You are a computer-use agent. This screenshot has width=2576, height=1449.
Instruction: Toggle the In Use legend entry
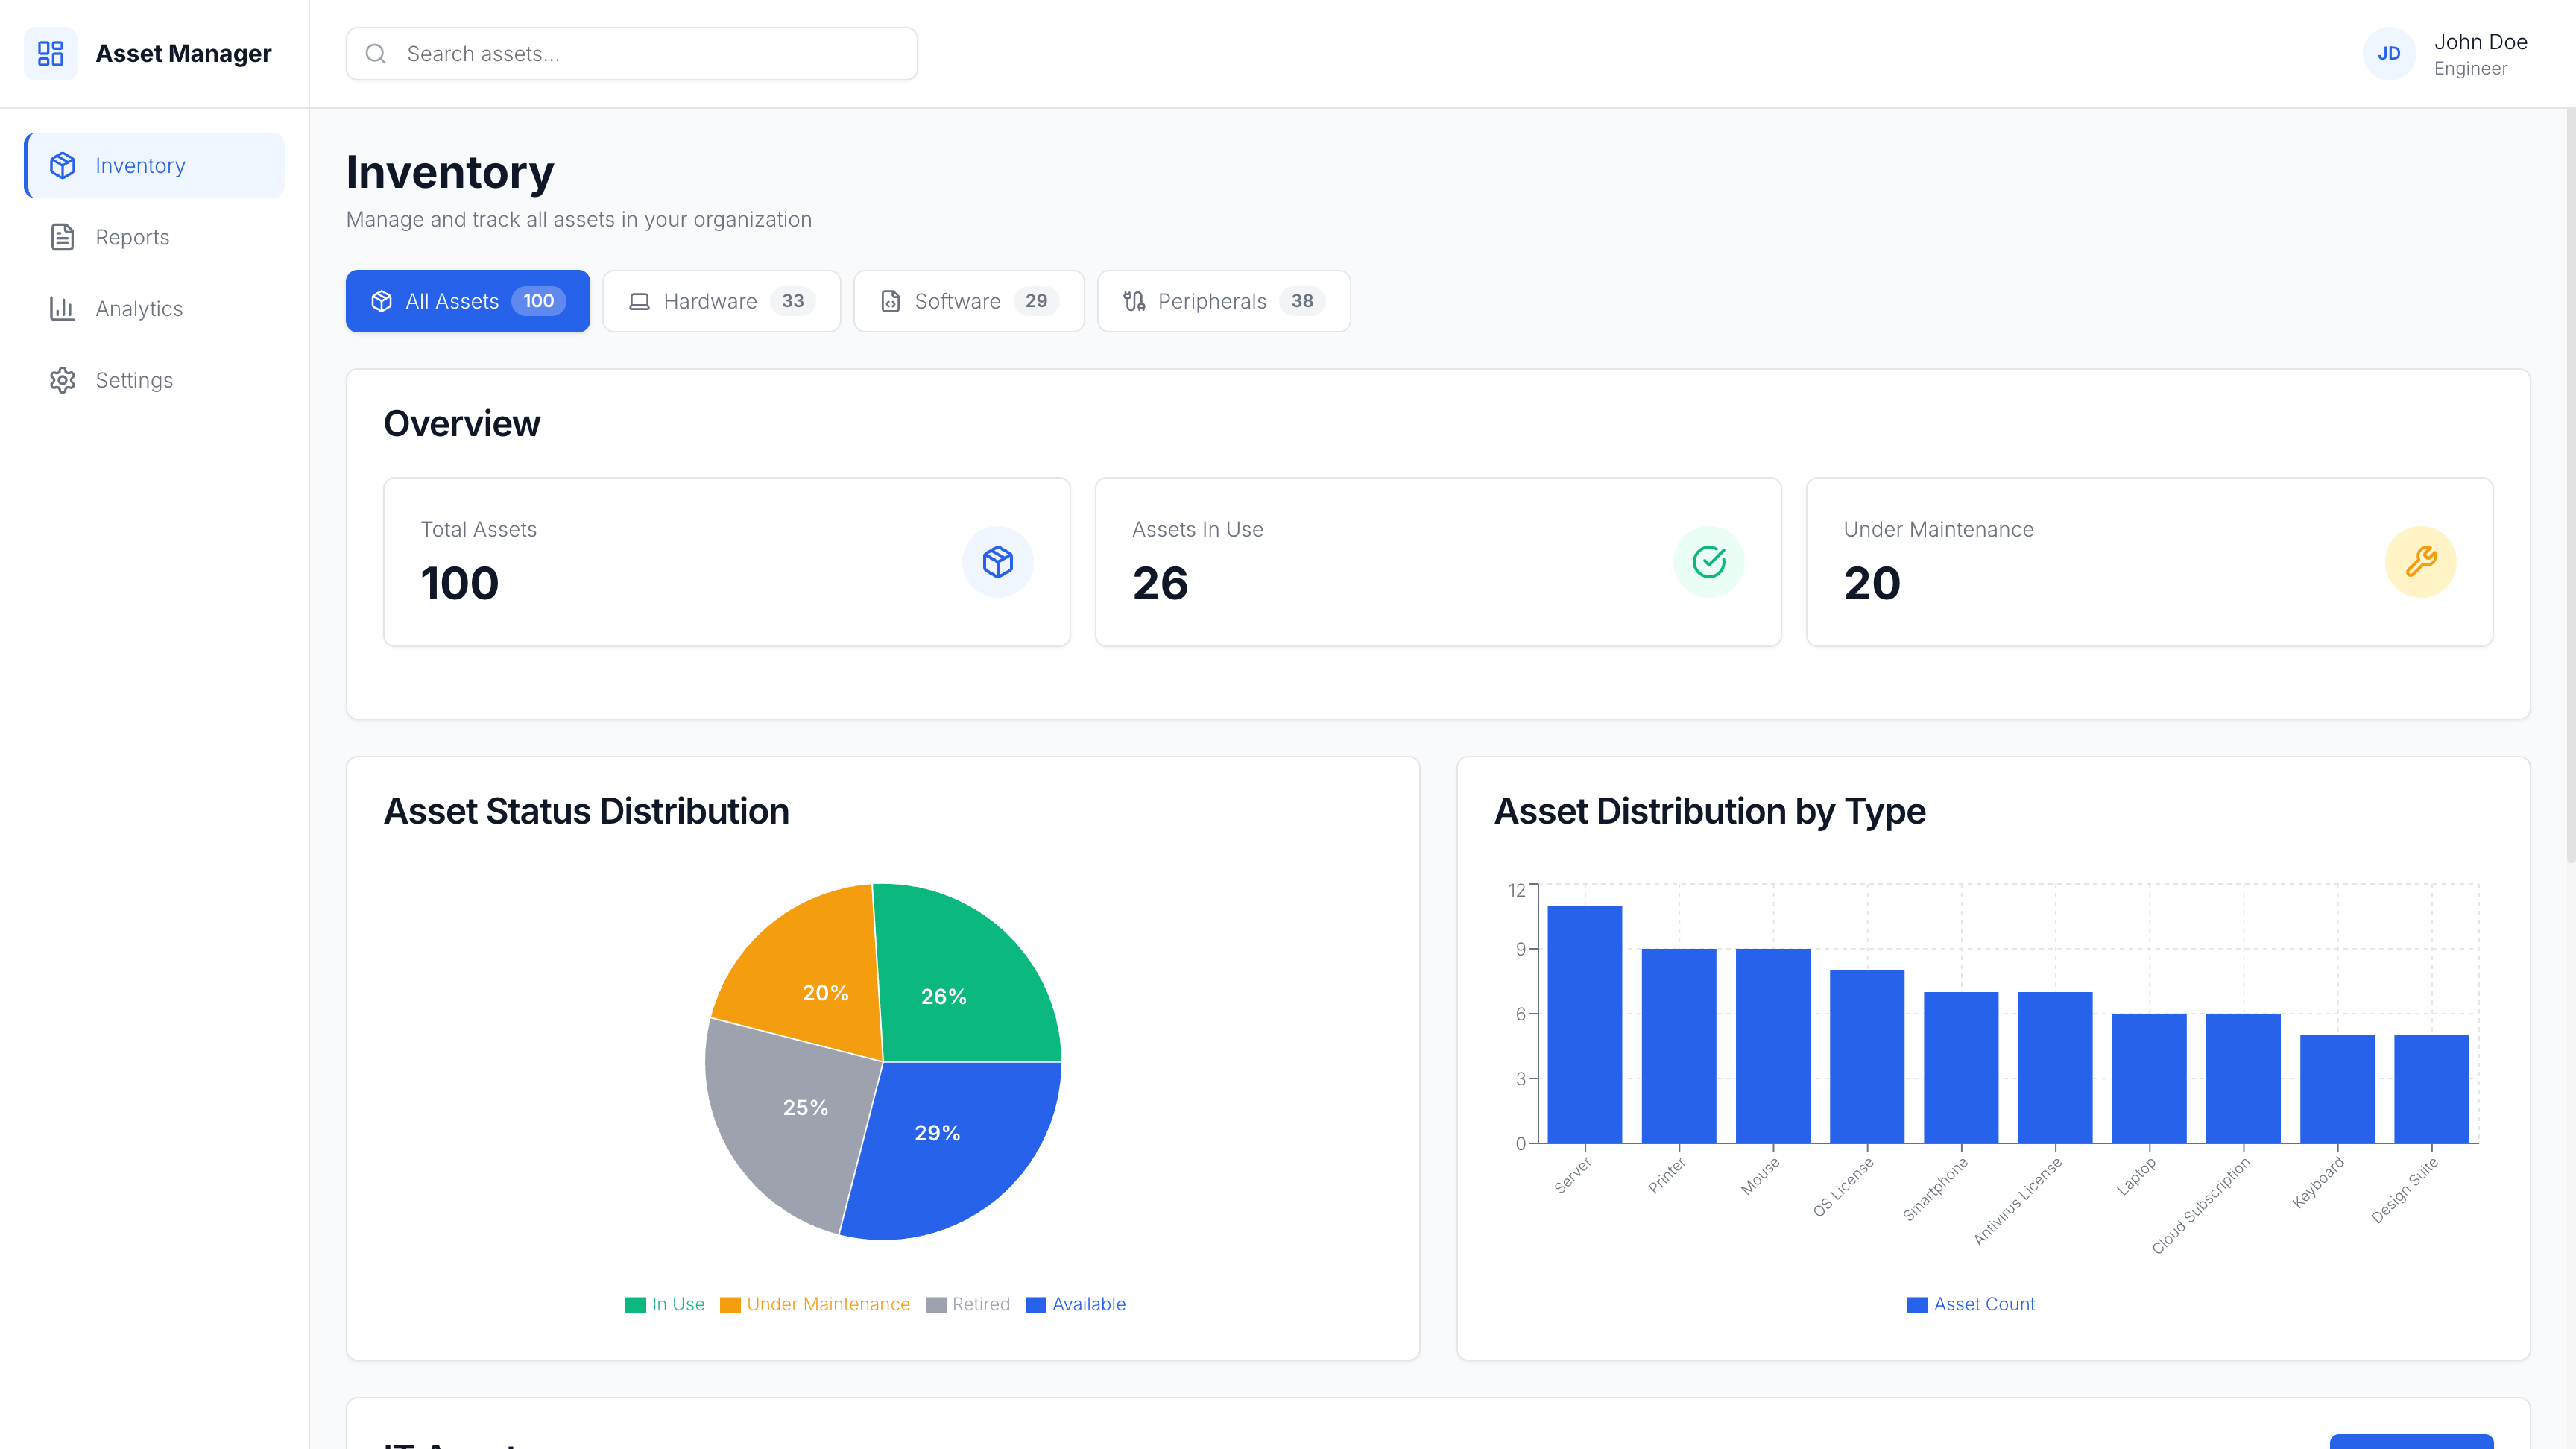665,1304
